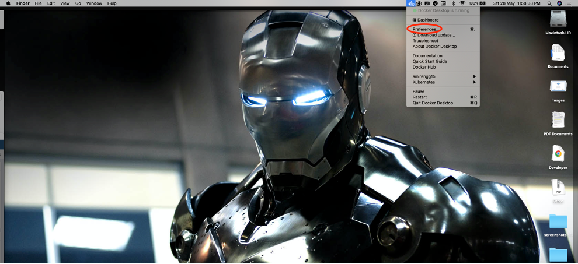Open the Wi-Fi status menu
Screen dimensions: 578x264
click(462, 3)
